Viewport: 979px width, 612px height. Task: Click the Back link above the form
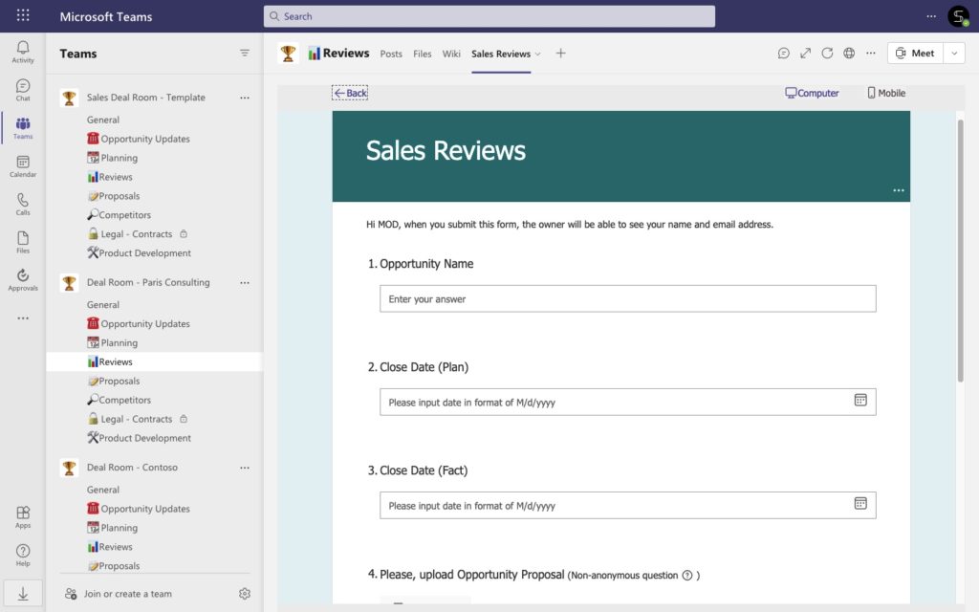pyautogui.click(x=350, y=93)
